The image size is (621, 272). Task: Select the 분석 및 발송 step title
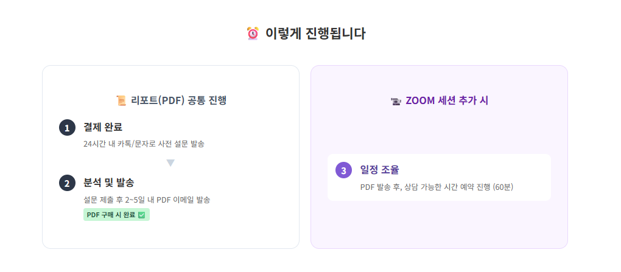pos(108,182)
